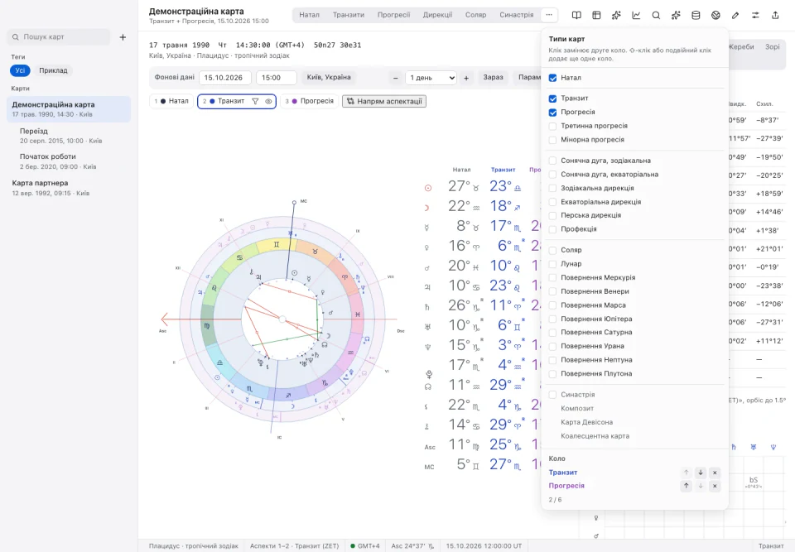795x552 pixels.
Task: Check the Повернення Сатурна checkbox
Action: point(552,333)
